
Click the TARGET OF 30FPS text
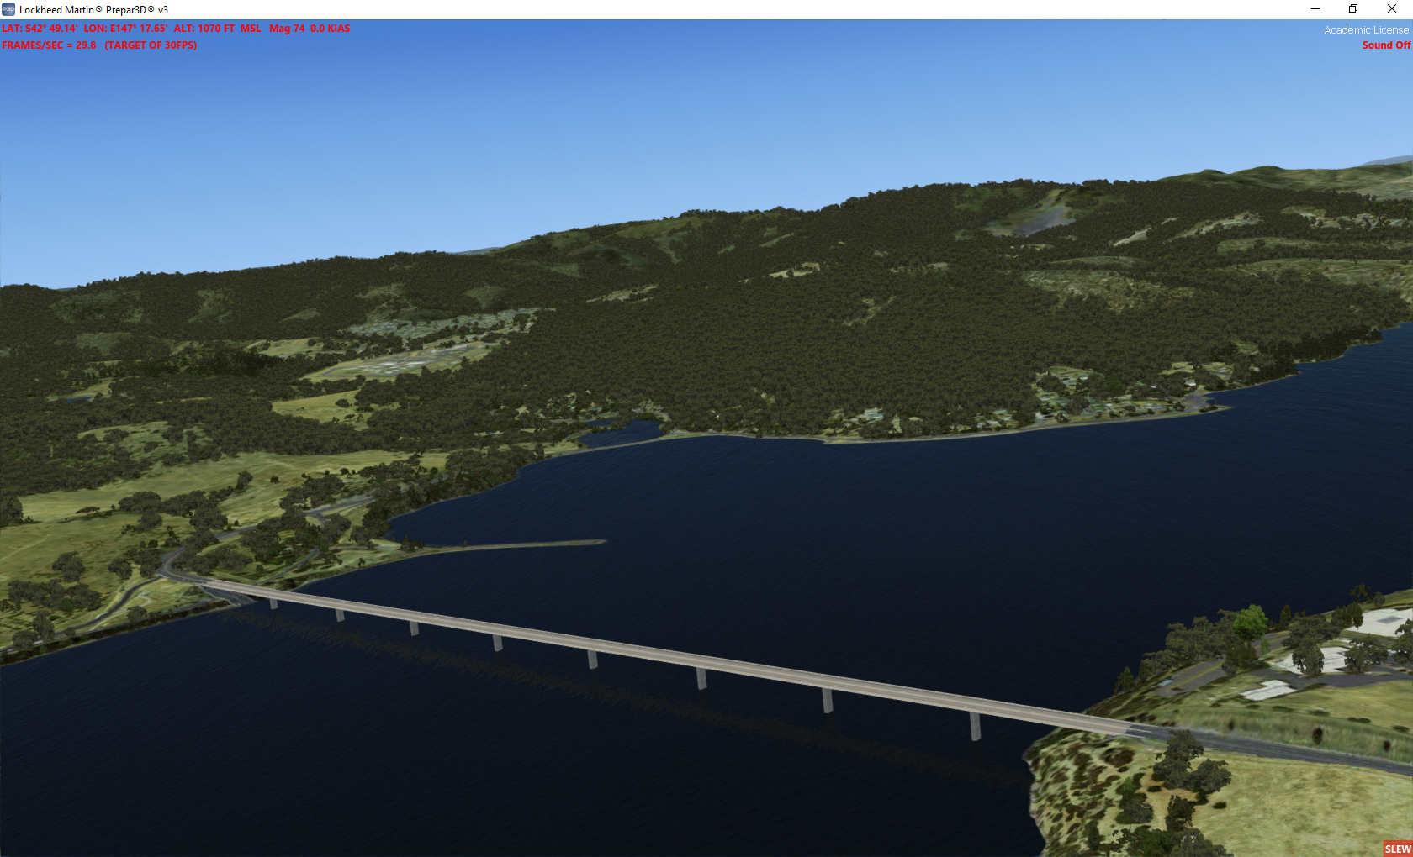(x=151, y=45)
